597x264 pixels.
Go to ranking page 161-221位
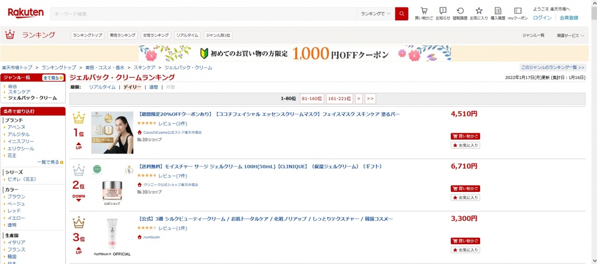tap(340, 98)
